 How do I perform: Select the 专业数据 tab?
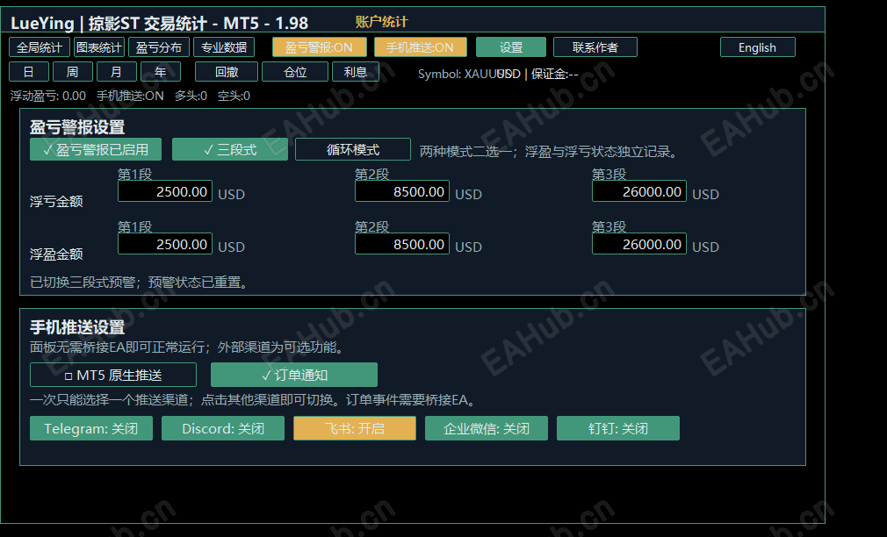(x=224, y=47)
